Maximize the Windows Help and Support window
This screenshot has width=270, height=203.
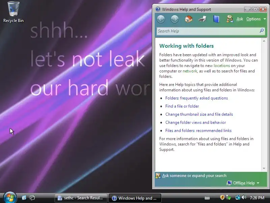click(255, 9)
